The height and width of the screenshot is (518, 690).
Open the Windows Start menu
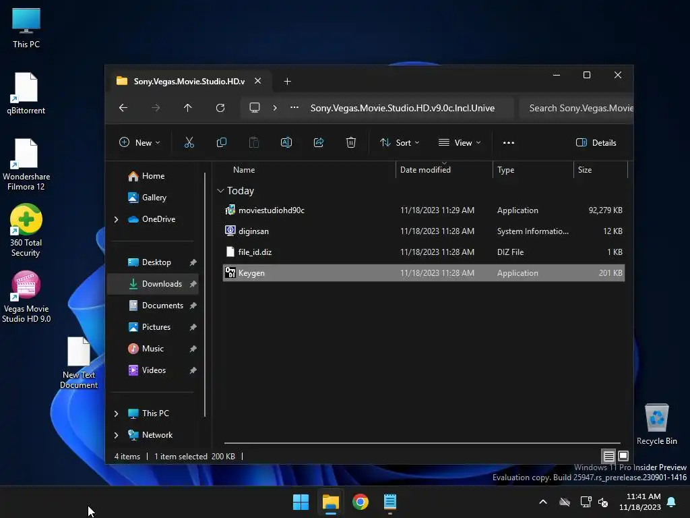pyautogui.click(x=301, y=502)
